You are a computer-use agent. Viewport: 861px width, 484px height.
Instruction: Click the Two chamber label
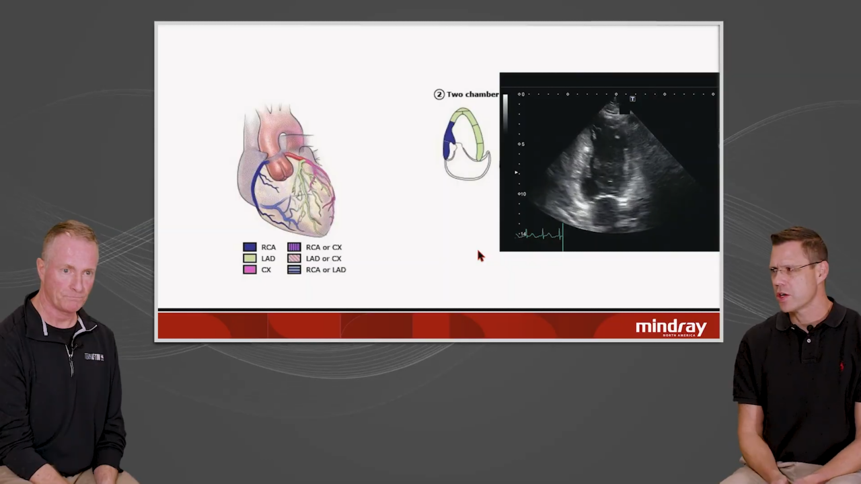click(473, 94)
